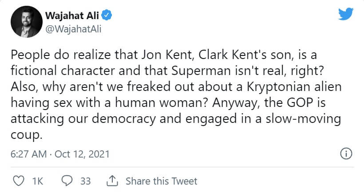This screenshot has width=364, height=193.
Task: Click the Twitter bird logo
Action: pyautogui.click(x=345, y=14)
